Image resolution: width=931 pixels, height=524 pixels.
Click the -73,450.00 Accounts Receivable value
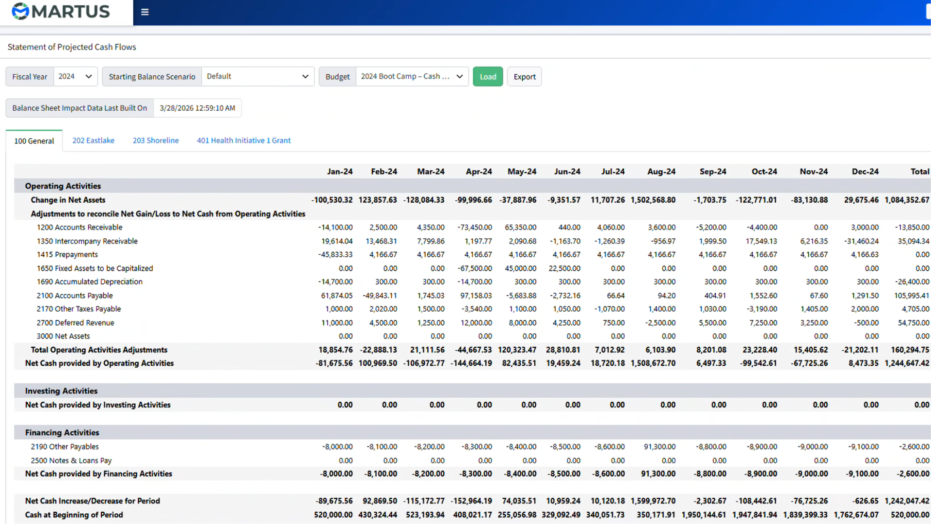(x=474, y=228)
